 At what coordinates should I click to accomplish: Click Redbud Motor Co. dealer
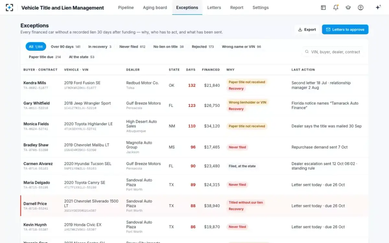(x=143, y=83)
